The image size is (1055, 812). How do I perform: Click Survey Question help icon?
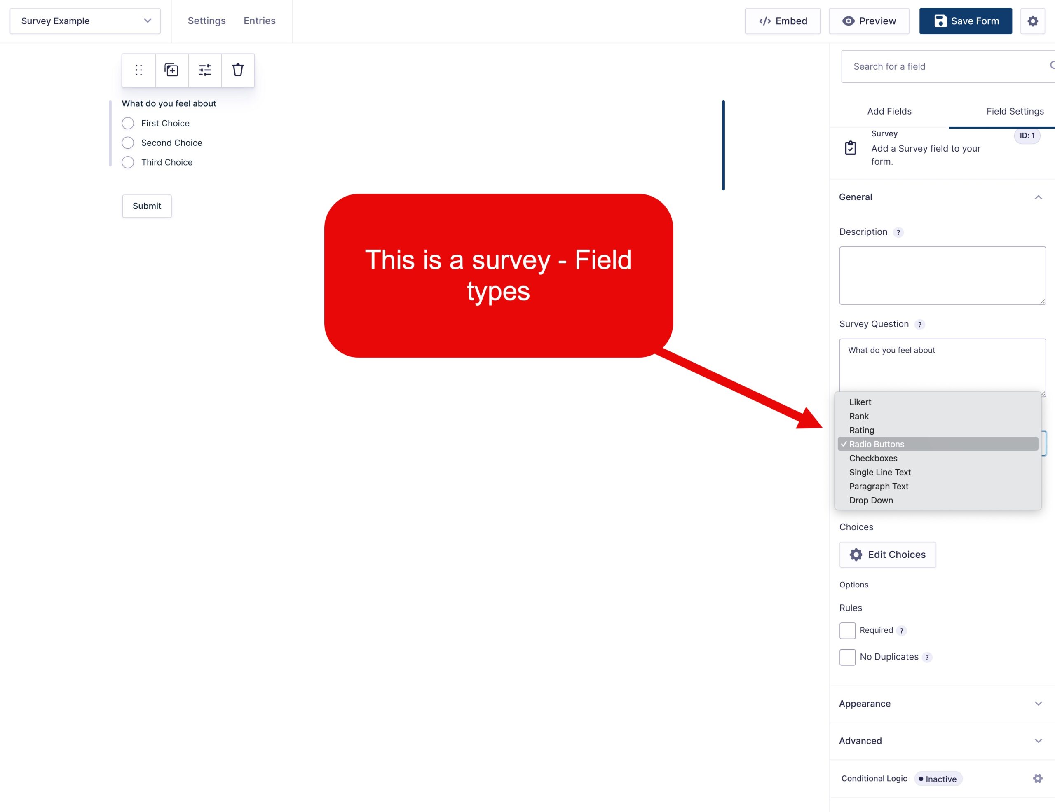click(x=919, y=324)
